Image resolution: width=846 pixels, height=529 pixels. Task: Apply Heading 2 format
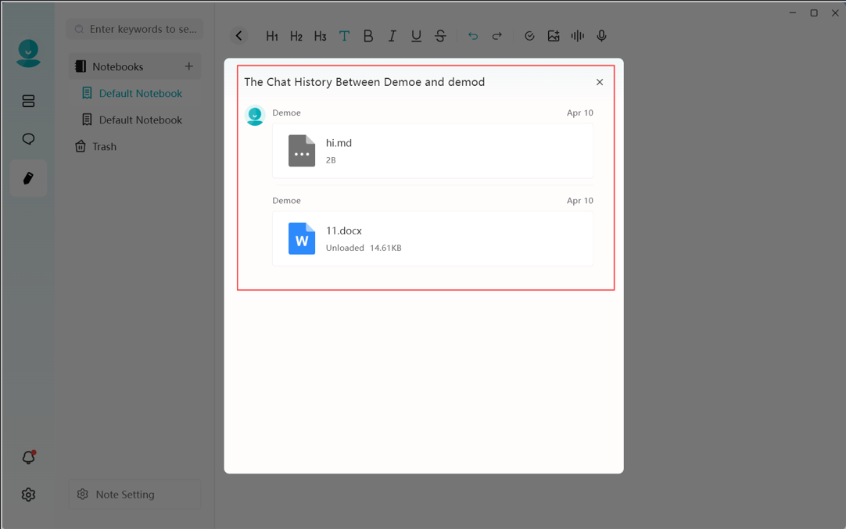(x=296, y=36)
